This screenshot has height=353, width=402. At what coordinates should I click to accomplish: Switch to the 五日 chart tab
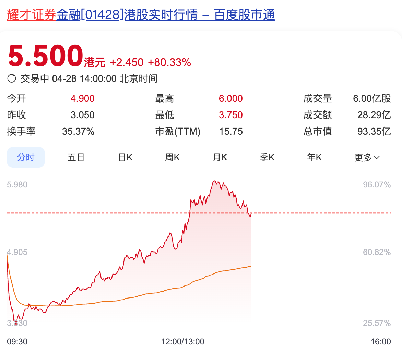pos(76,157)
